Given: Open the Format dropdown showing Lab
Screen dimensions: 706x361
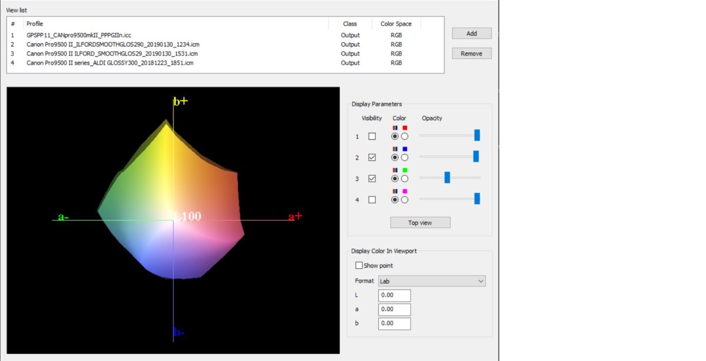Looking at the screenshot, I should pyautogui.click(x=431, y=281).
